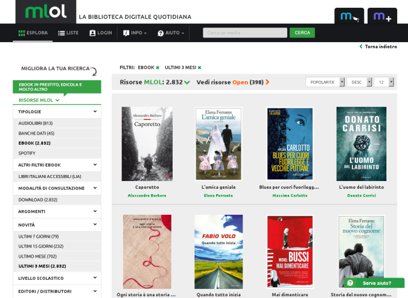The height and width of the screenshot is (298, 408).
Task: Expand the ARGOMENTI filter section
Action: pyautogui.click(x=57, y=211)
